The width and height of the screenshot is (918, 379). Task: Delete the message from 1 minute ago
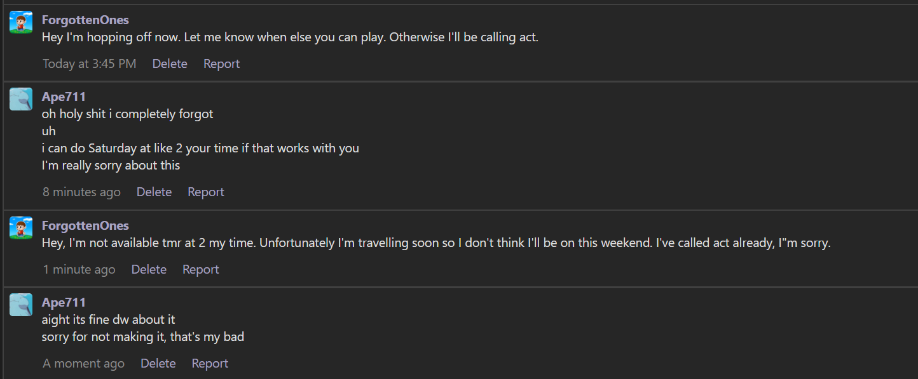point(149,269)
